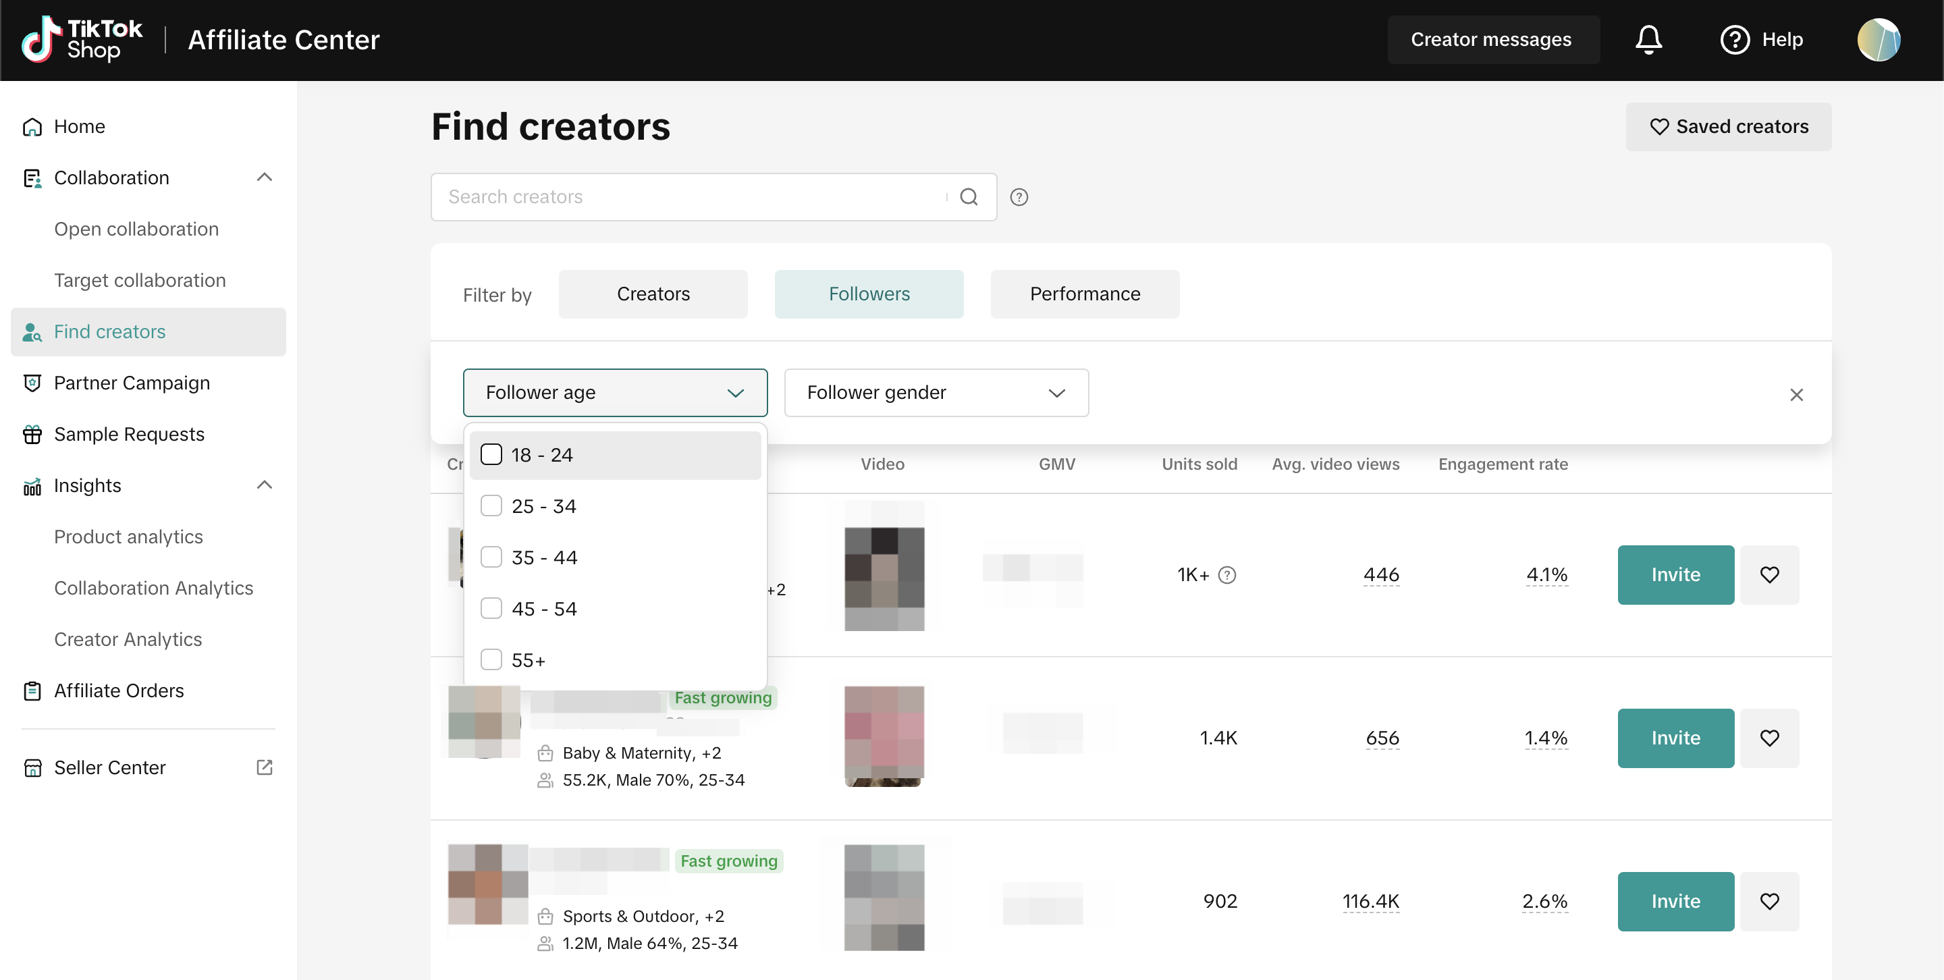The width and height of the screenshot is (1944, 980).
Task: Click the notification bell icon
Action: (x=1648, y=39)
